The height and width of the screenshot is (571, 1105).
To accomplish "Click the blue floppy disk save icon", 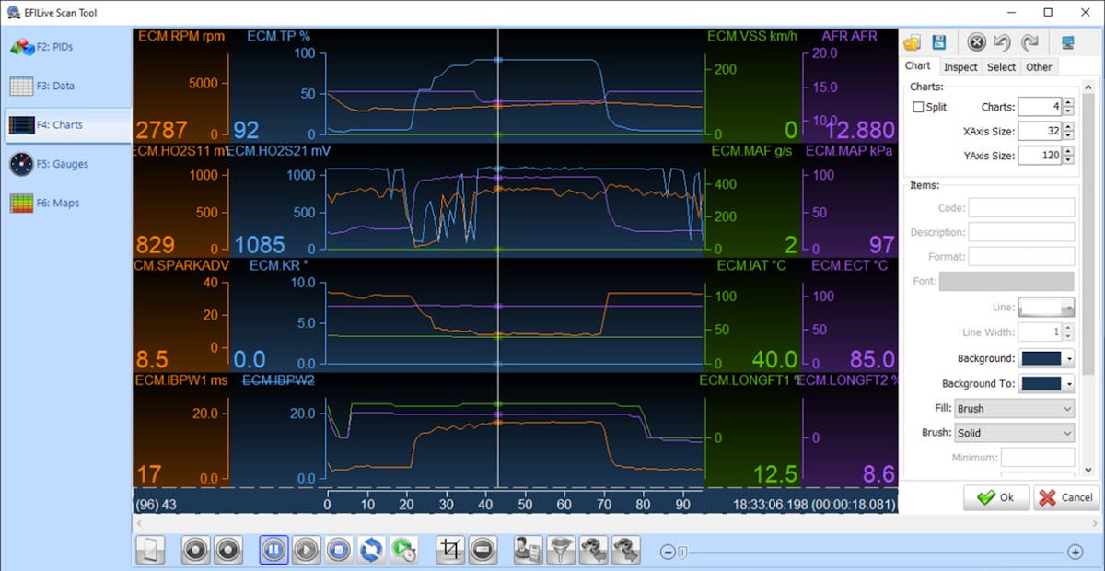I will [x=938, y=42].
